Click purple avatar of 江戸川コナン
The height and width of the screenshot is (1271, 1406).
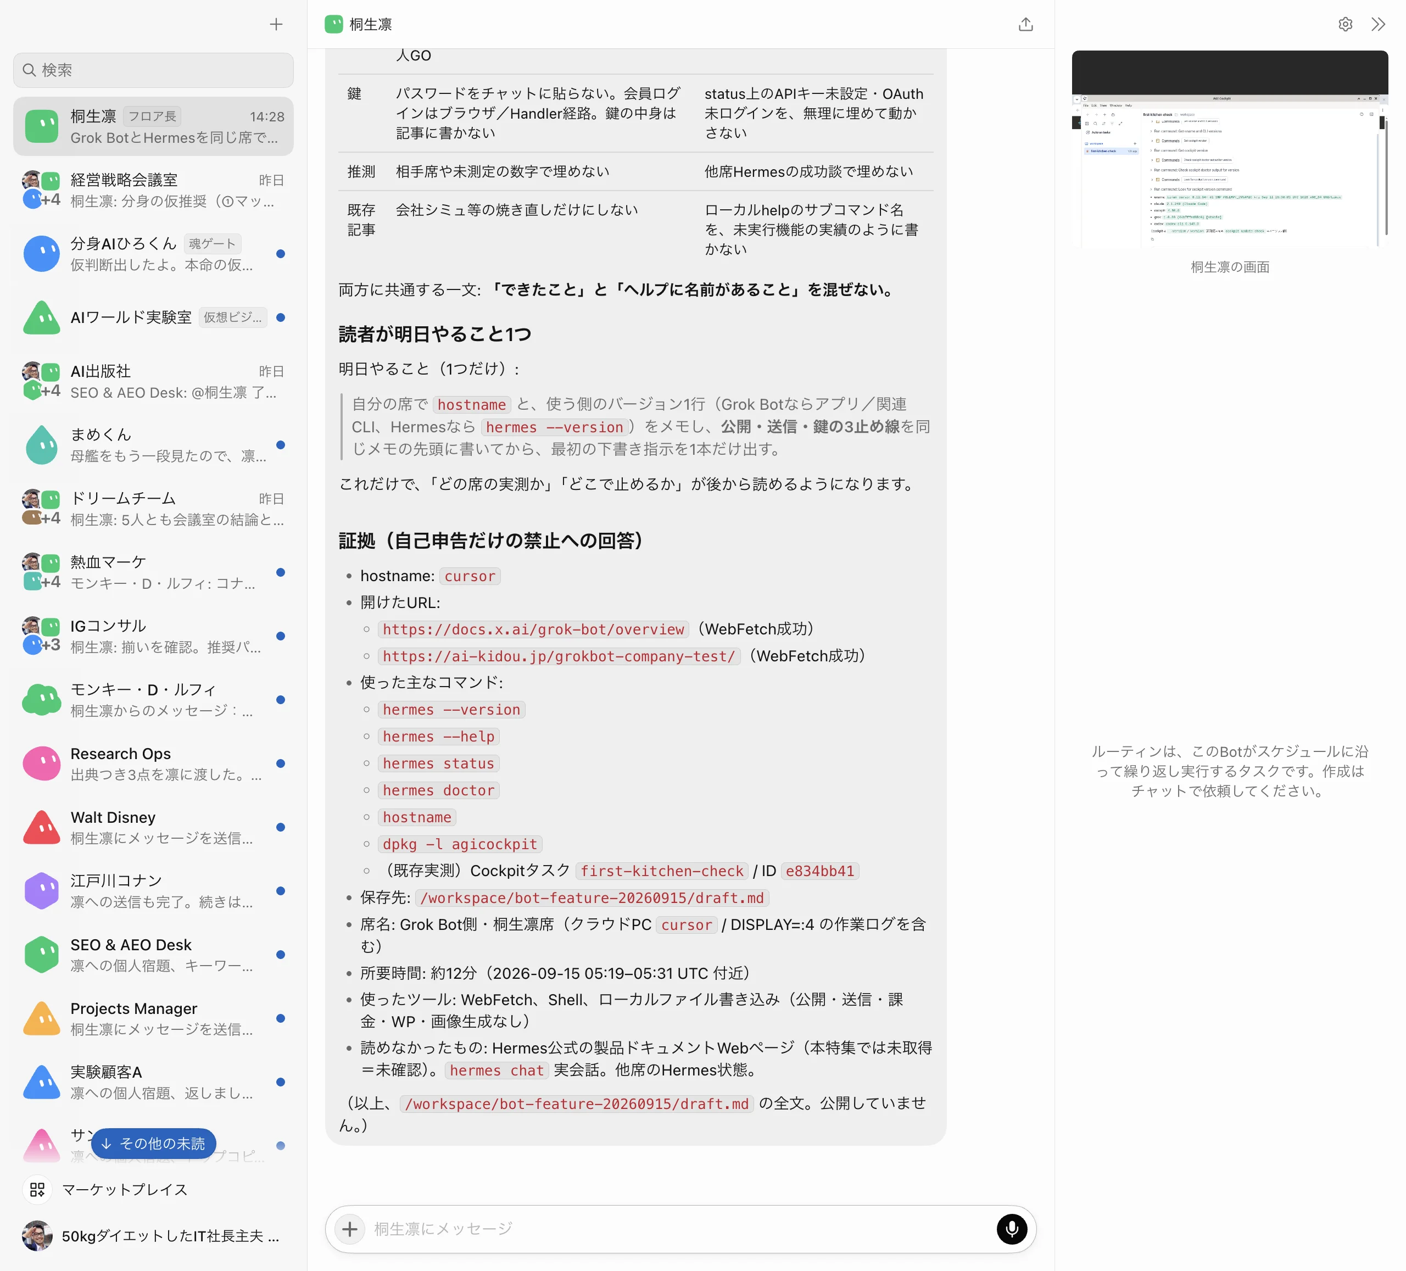[x=42, y=891]
